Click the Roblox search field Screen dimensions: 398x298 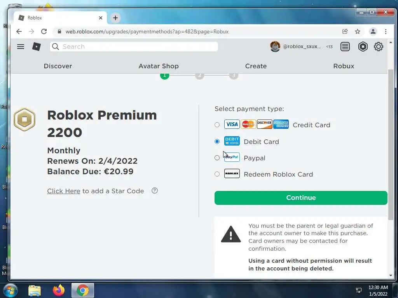click(x=134, y=47)
